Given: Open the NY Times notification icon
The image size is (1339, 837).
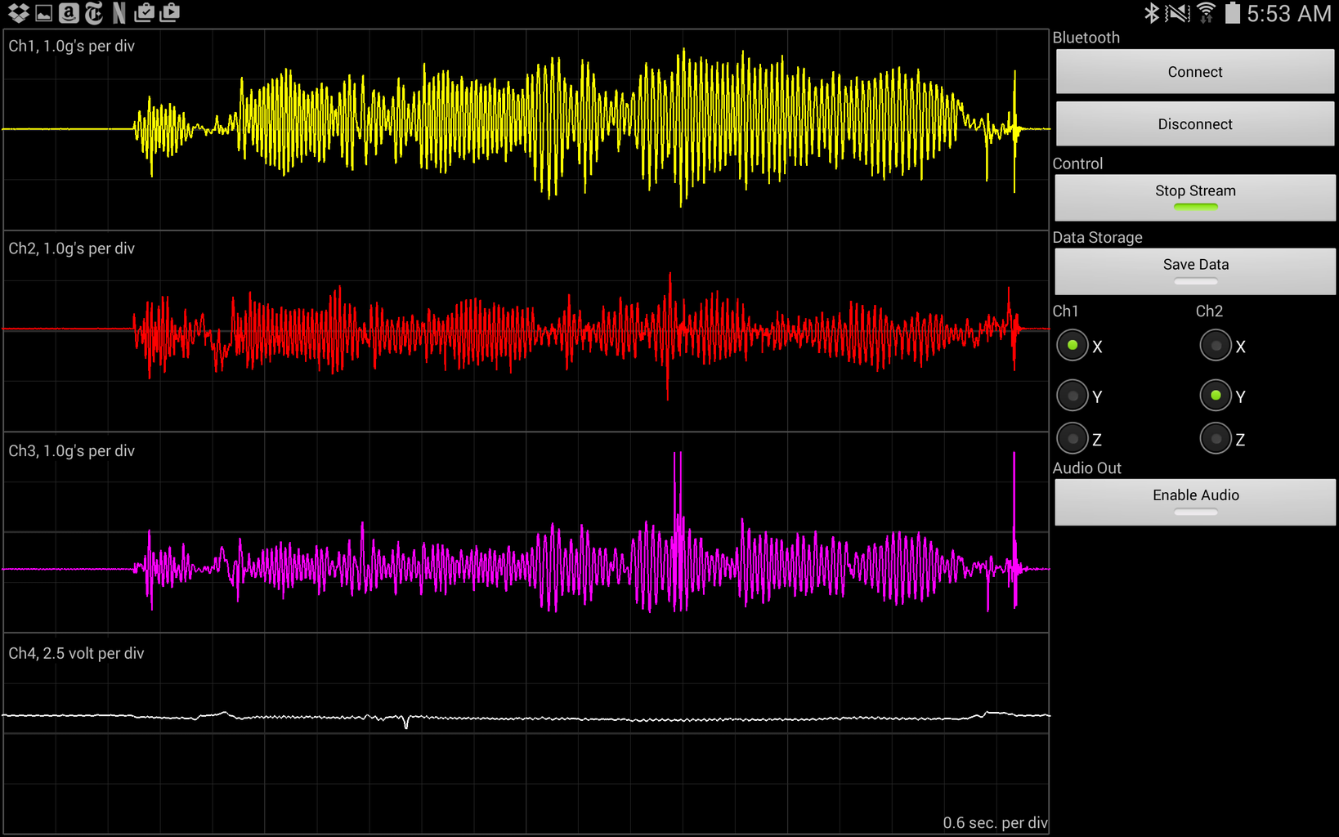Looking at the screenshot, I should coord(93,13).
